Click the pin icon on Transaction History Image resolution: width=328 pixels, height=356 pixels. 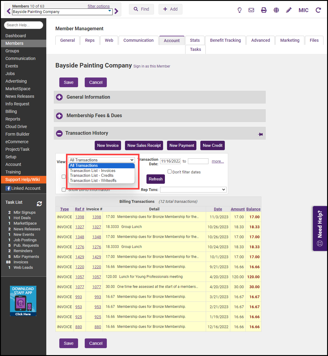pyautogui.click(x=260, y=134)
